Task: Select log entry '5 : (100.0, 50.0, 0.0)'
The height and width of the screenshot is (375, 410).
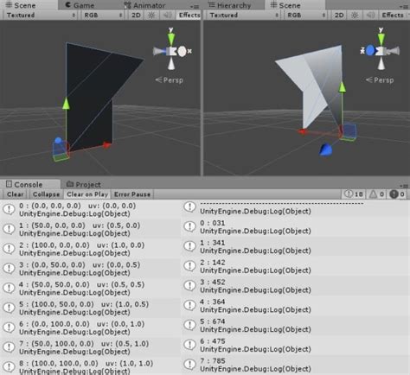Action: pos(91,308)
